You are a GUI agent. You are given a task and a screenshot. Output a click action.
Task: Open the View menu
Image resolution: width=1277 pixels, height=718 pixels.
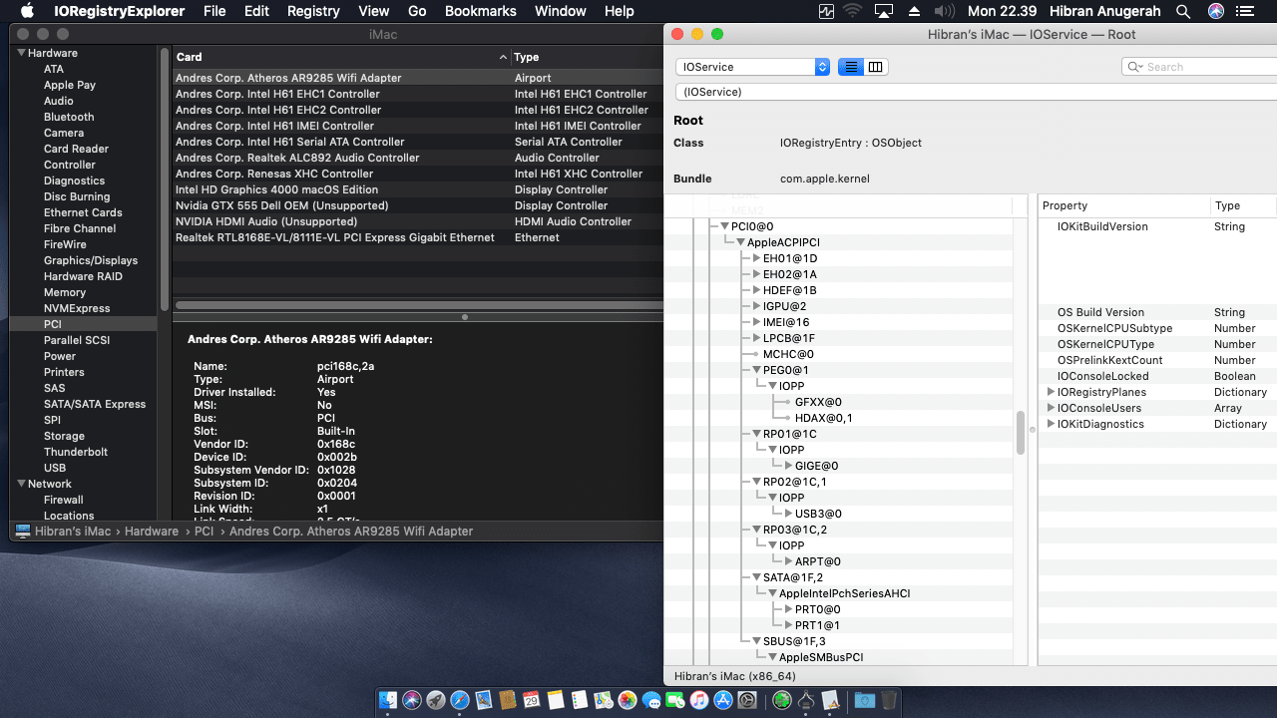pyautogui.click(x=374, y=11)
